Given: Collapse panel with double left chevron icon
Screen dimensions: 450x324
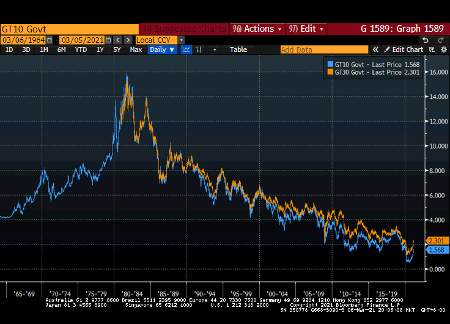Looking at the screenshot, I should point(376,50).
